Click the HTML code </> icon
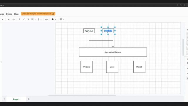188x106 pixels. [46, 19]
